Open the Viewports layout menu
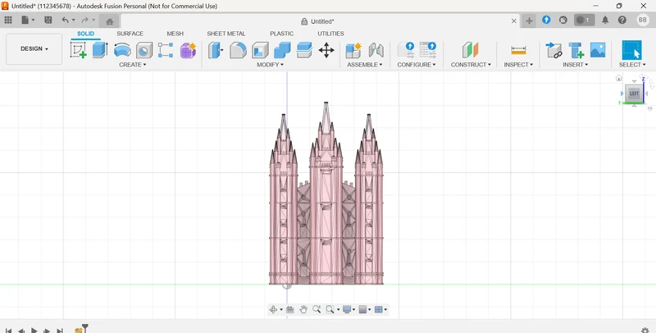The height and width of the screenshot is (333, 656). (379, 309)
